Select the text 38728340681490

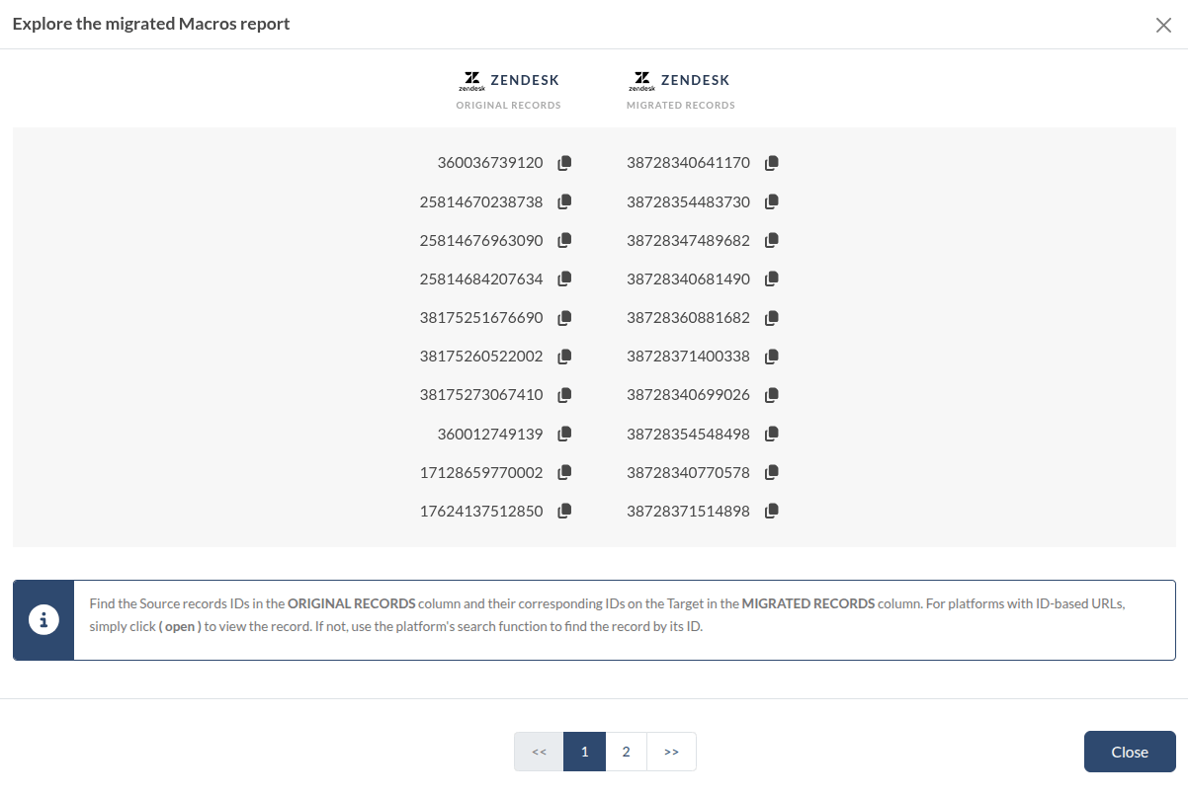(x=689, y=279)
